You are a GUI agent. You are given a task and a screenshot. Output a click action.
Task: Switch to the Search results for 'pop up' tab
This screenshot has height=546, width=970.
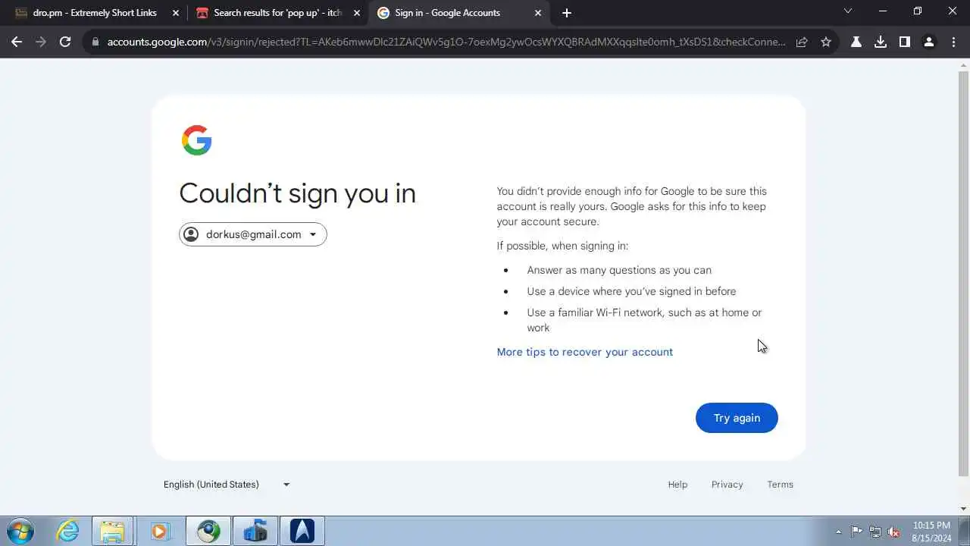pyautogui.click(x=277, y=13)
